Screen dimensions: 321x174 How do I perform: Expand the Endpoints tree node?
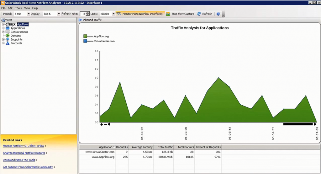(3, 39)
